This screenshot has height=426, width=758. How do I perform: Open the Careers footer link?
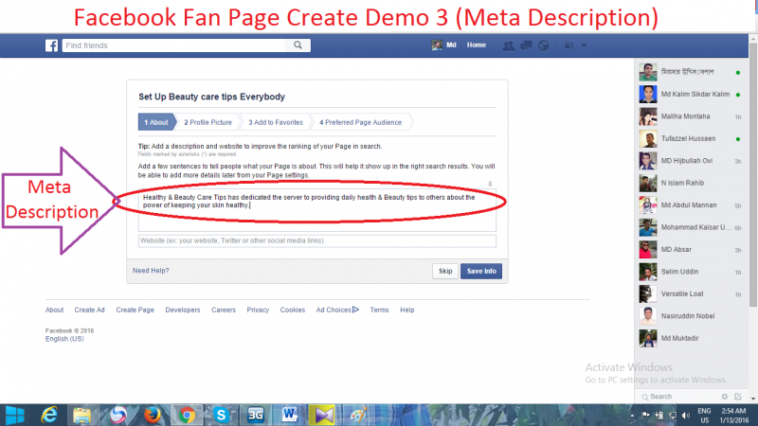coord(224,310)
